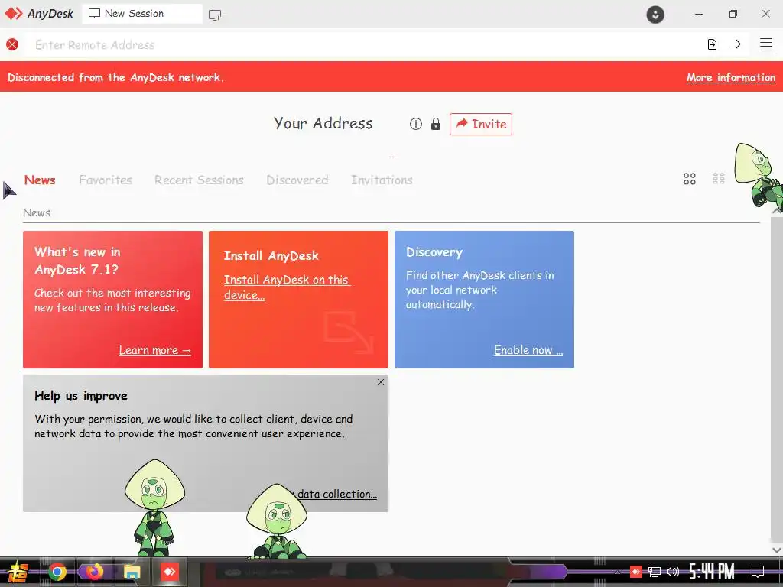Show the Invitations tab
The height and width of the screenshot is (587, 783).
click(x=382, y=180)
